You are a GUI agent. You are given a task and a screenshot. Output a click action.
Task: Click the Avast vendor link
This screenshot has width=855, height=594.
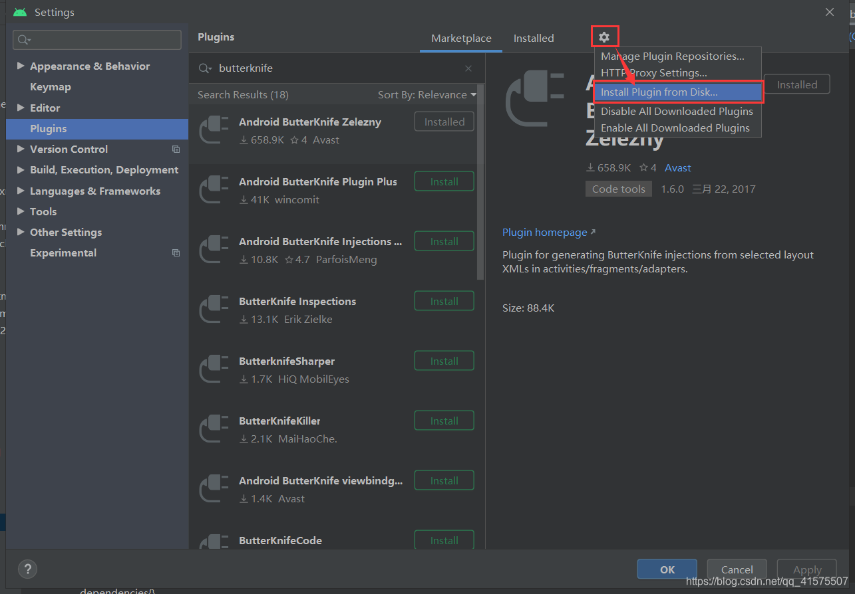678,168
